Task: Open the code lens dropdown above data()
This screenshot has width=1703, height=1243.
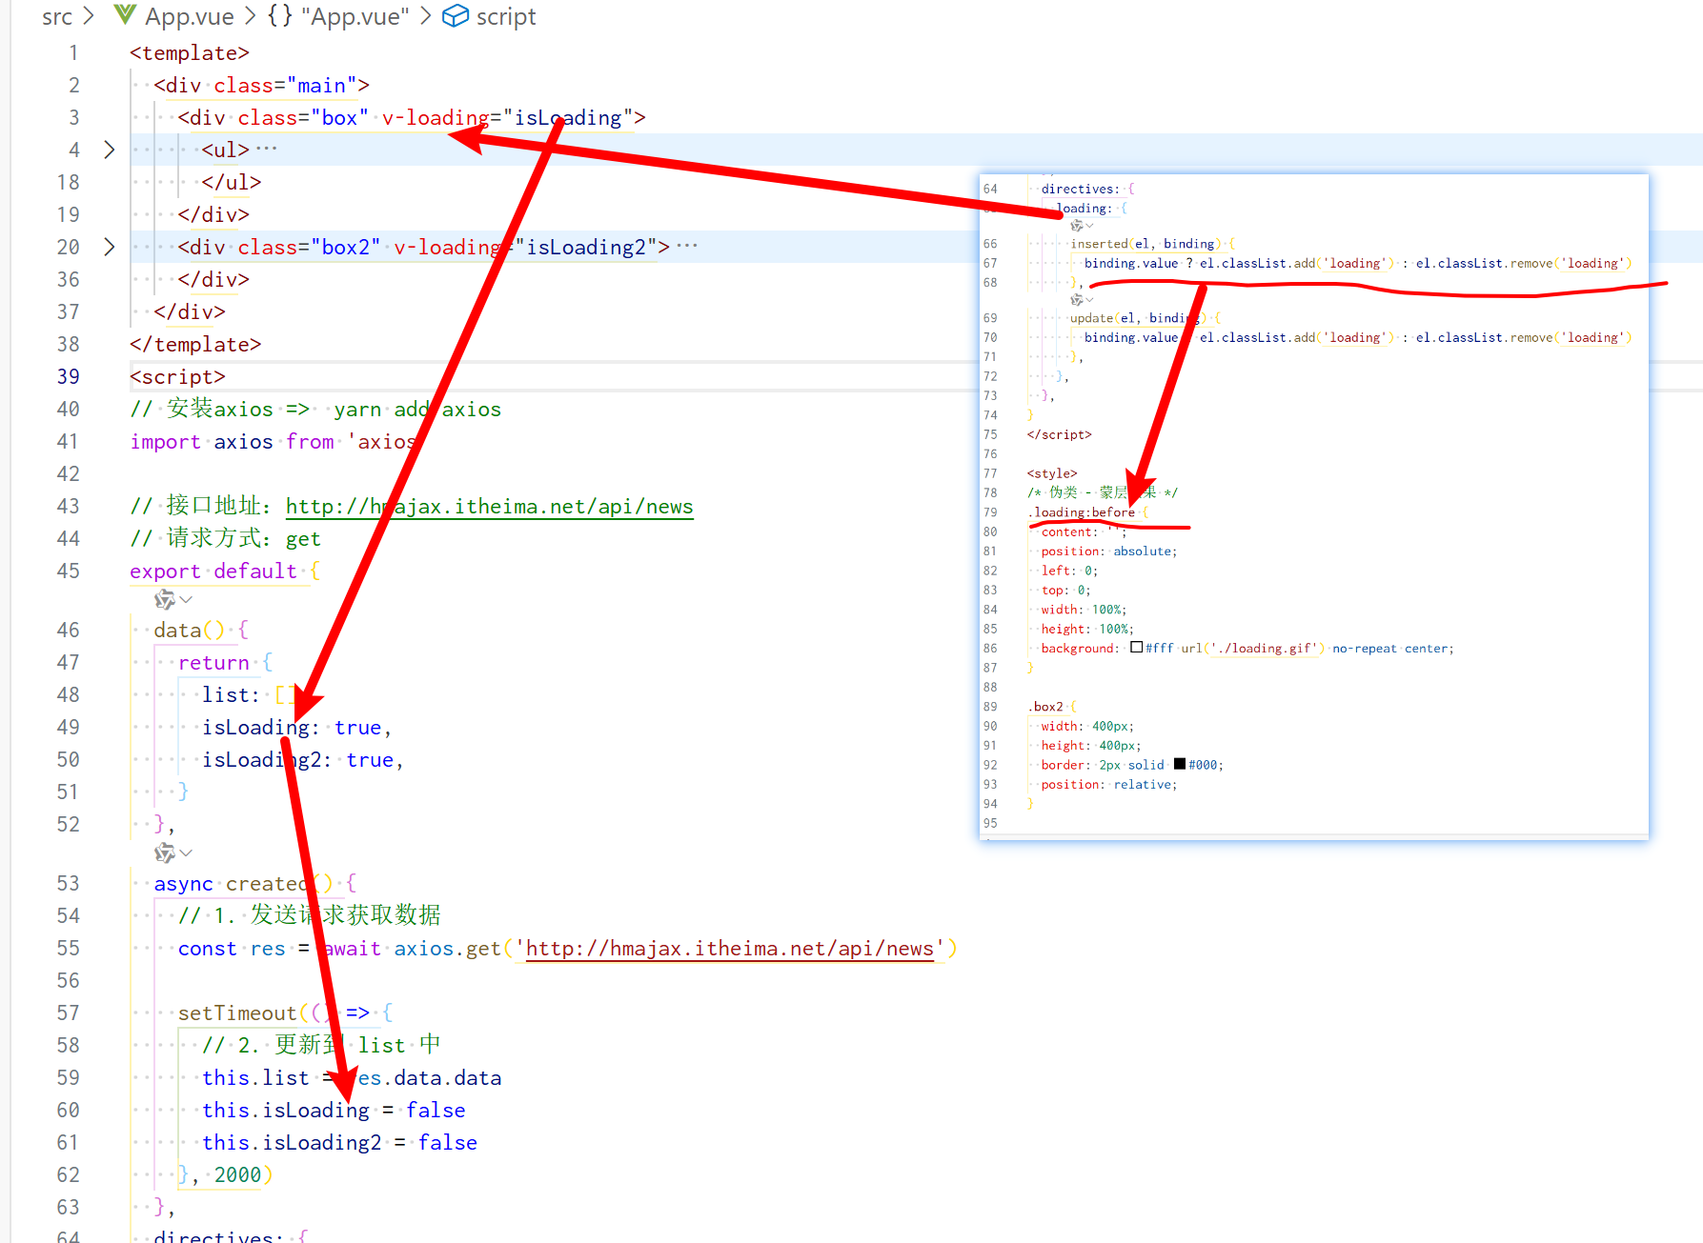Action: pos(186,599)
